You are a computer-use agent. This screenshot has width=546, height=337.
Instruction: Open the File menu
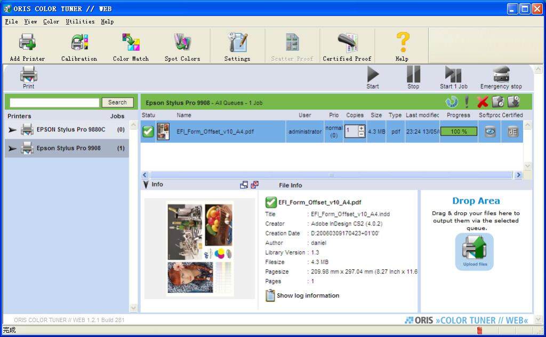tap(12, 21)
